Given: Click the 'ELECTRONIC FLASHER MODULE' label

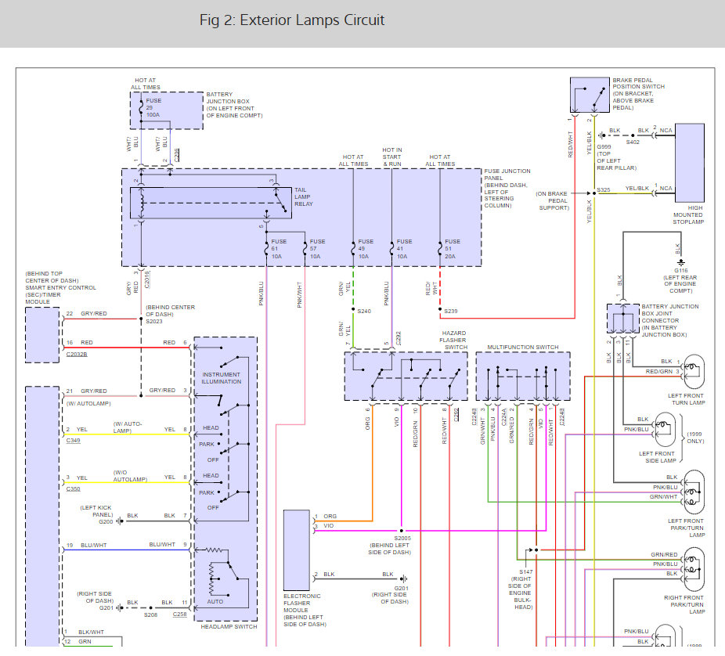Looking at the screenshot, I should click(301, 604).
